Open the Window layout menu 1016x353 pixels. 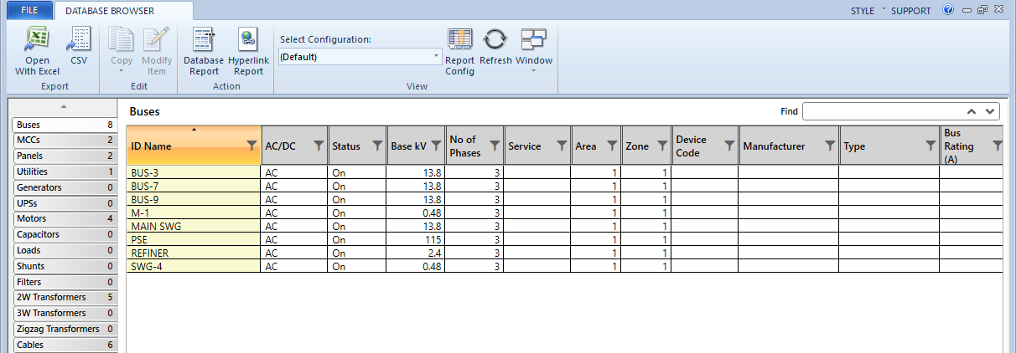(533, 51)
